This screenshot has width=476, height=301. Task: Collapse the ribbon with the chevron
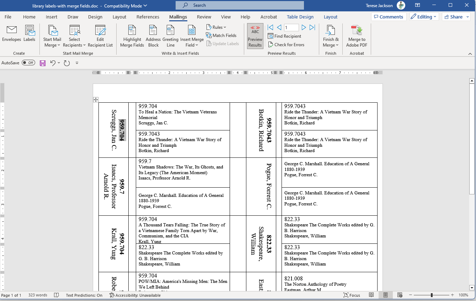click(x=470, y=54)
